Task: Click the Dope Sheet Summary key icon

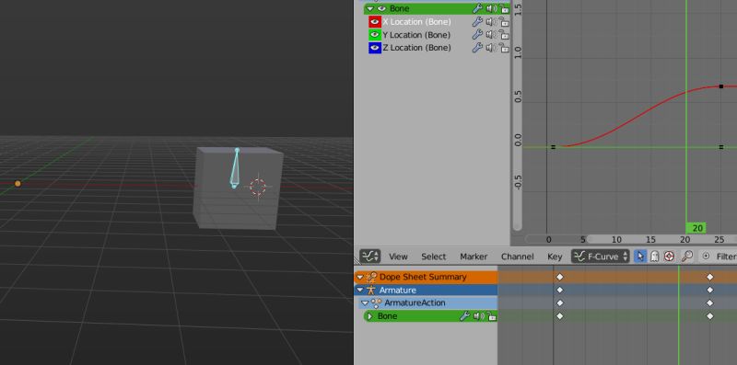Action: tap(371, 277)
